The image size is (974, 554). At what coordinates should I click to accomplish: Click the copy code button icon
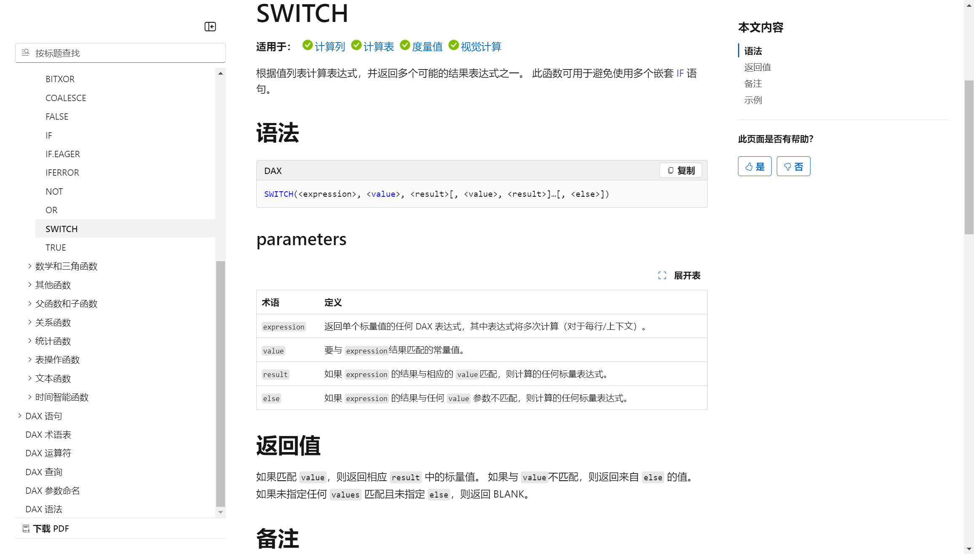pos(670,171)
